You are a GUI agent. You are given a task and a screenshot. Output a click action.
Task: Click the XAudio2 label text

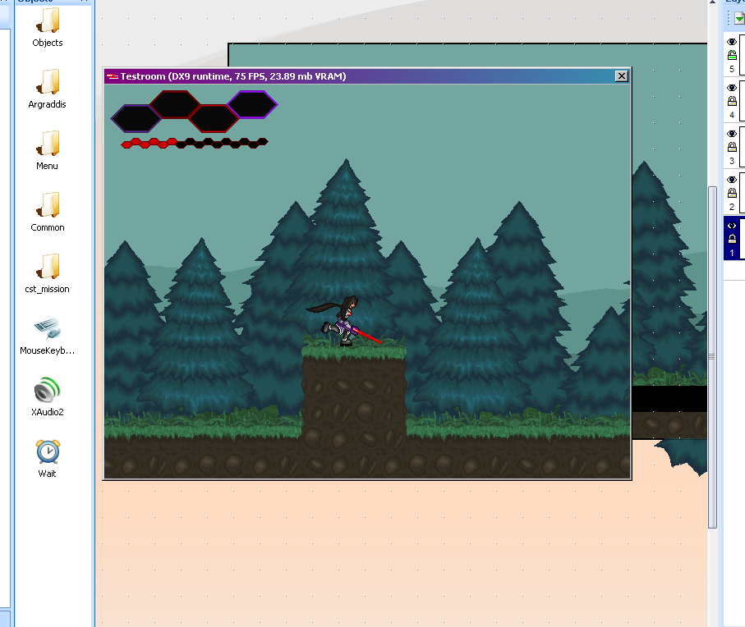coord(48,412)
